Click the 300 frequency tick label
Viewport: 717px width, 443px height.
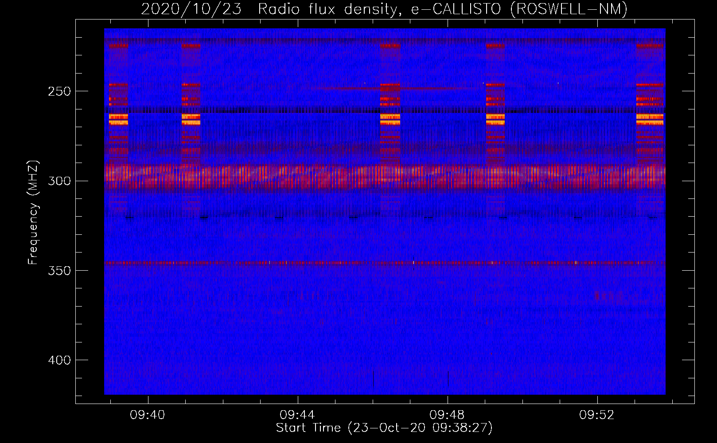(59, 181)
